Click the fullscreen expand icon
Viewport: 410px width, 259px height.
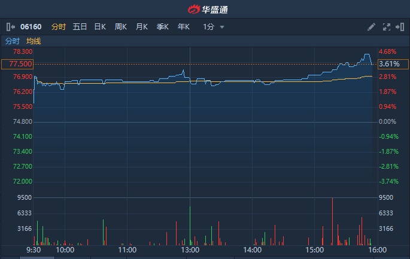pos(386,27)
